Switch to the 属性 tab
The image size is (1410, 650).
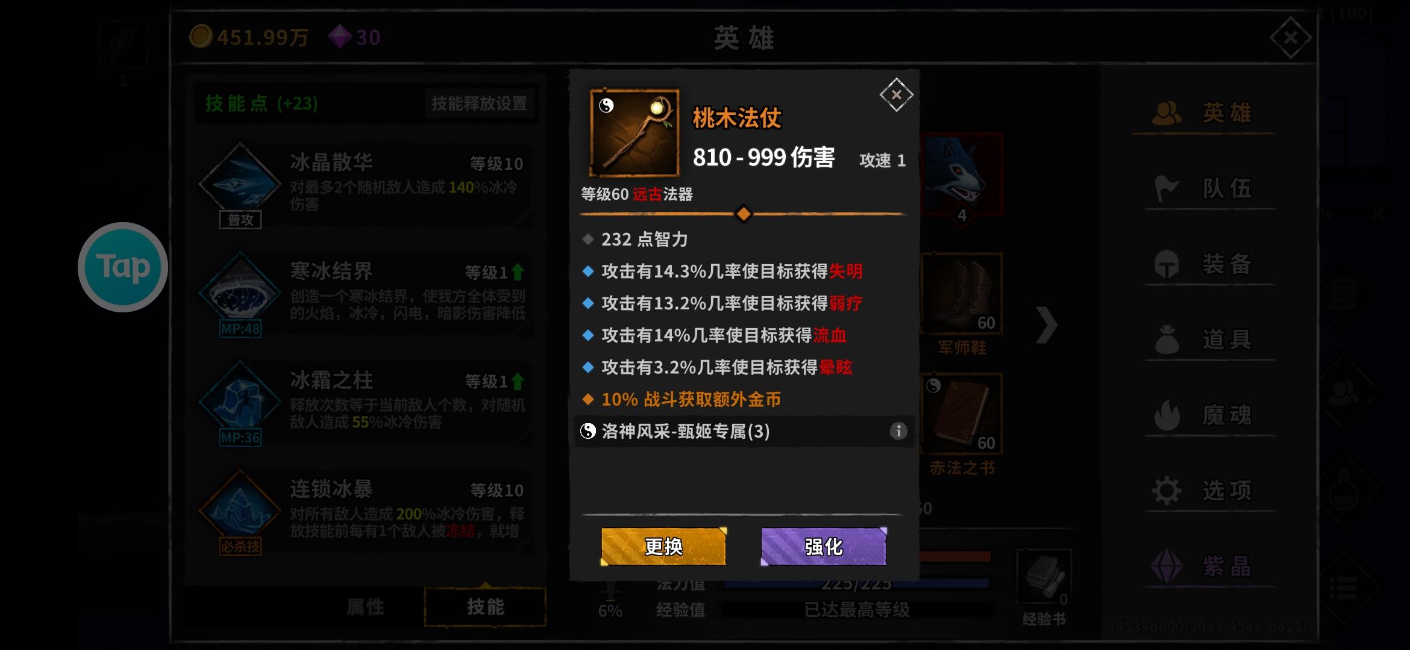[365, 607]
